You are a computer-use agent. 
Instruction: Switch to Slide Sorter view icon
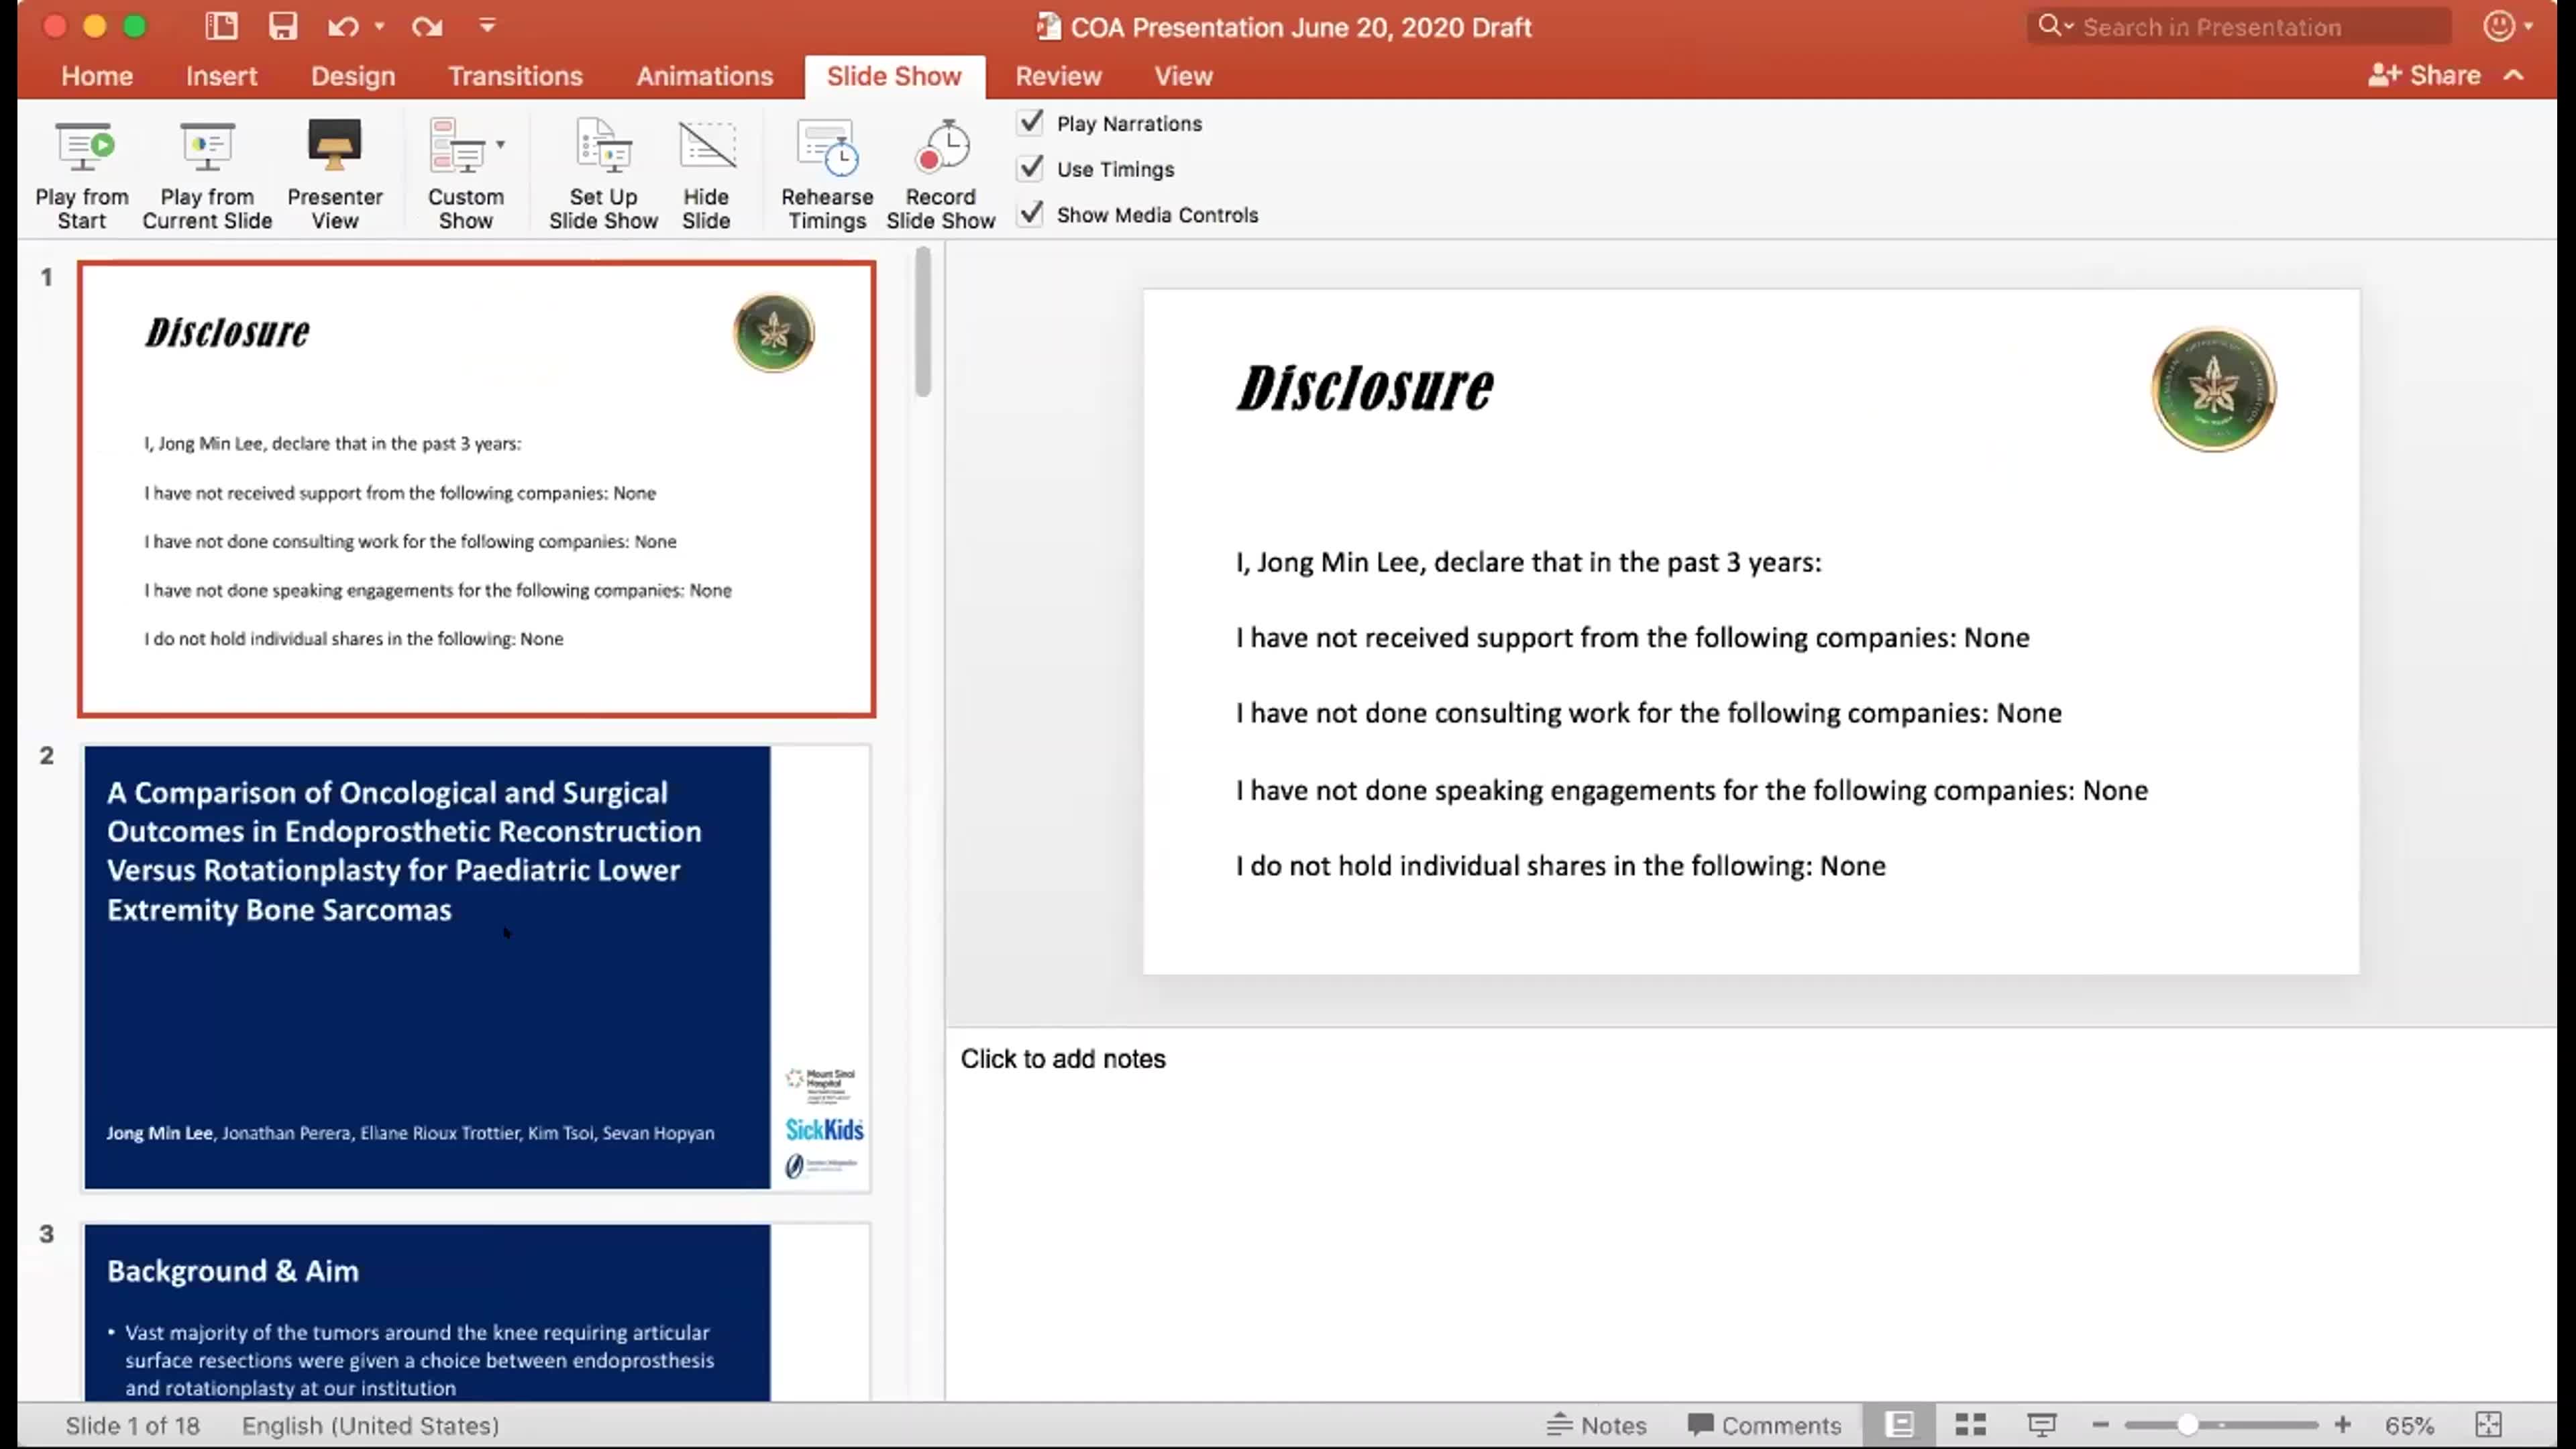pos(1970,1424)
